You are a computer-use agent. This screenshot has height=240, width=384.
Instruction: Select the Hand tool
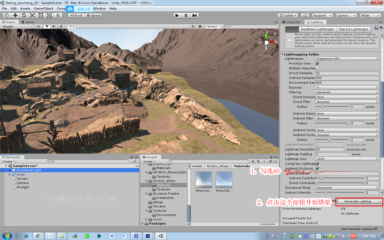pos(7,15)
